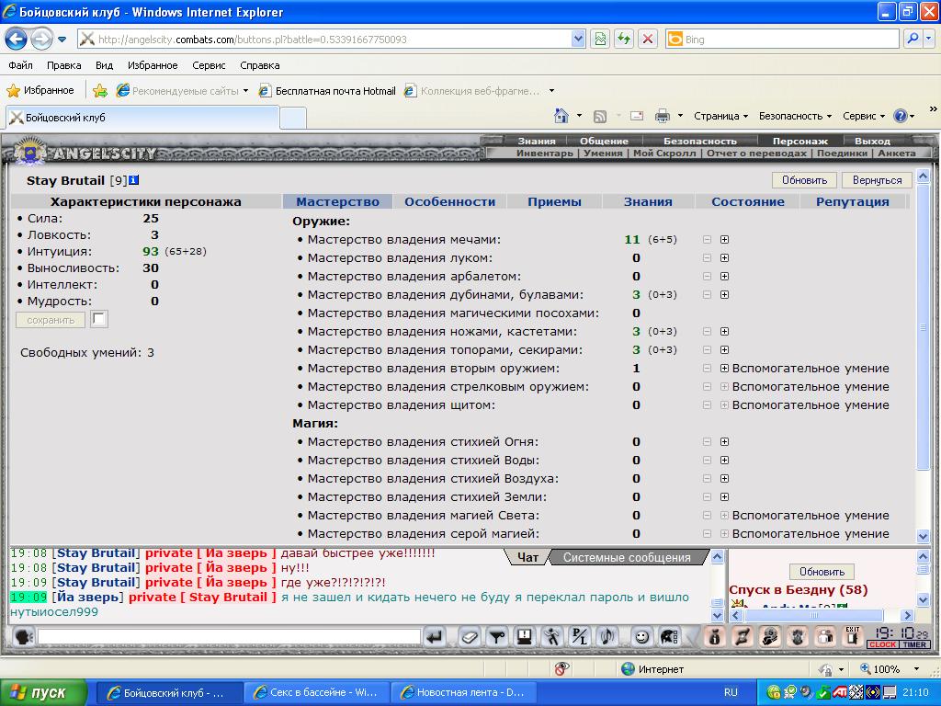Increase clubs and maces mastery plus button
Viewport: 941px width, 706px height.
coord(724,295)
